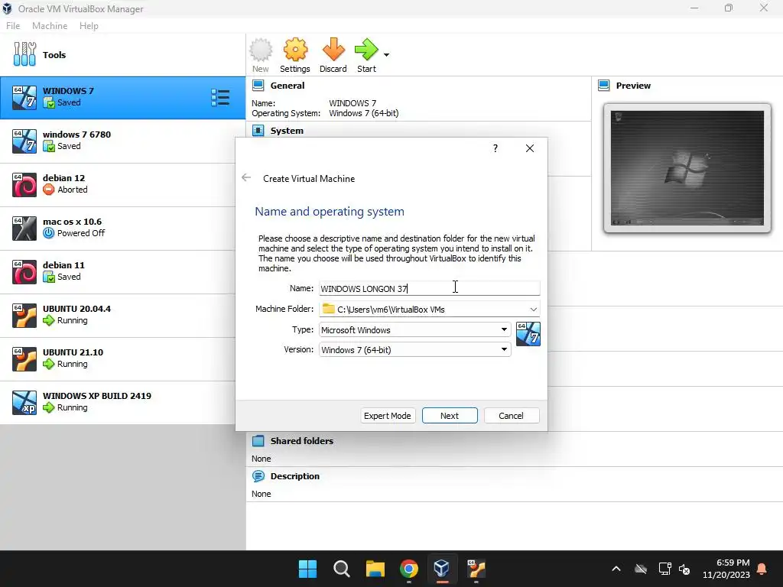Click the New machine toolbar icon
The image size is (783, 587).
pyautogui.click(x=261, y=50)
